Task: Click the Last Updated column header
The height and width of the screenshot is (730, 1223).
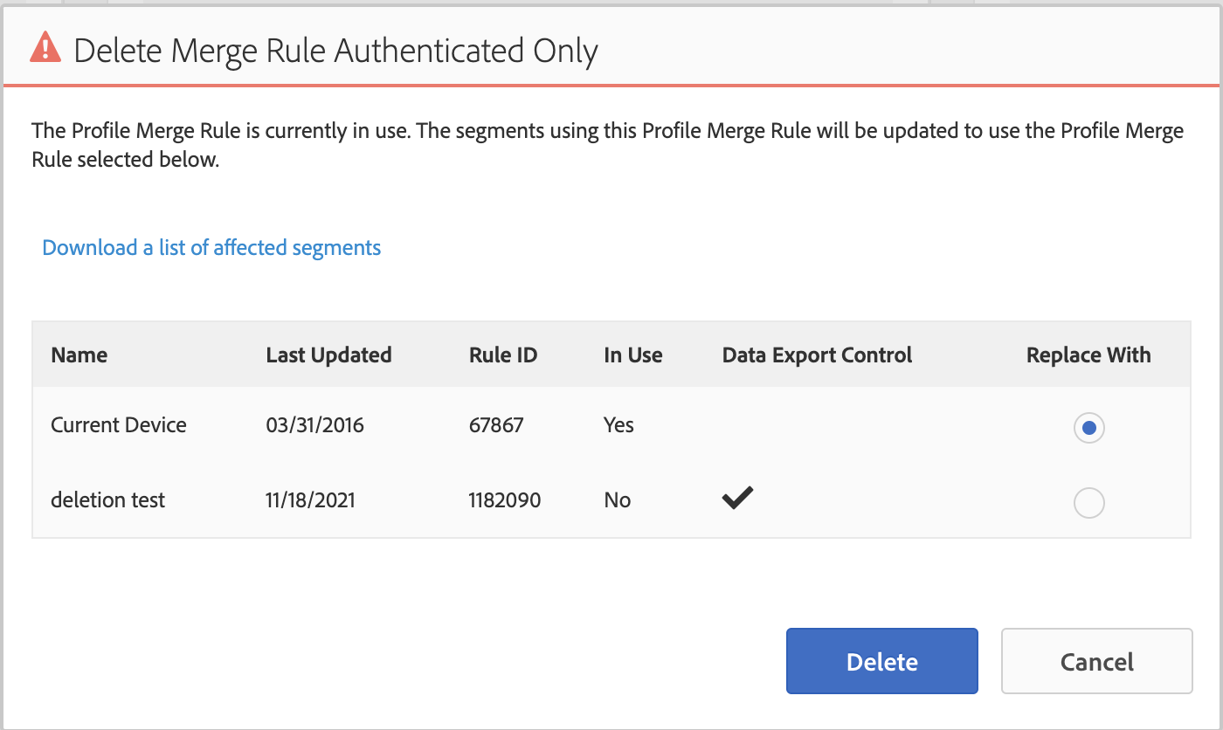Action: (328, 355)
